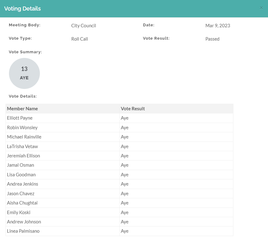The width and height of the screenshot is (268, 246).
Task: Select the Linea Palmisano row name
Action: pyautogui.click(x=23, y=231)
